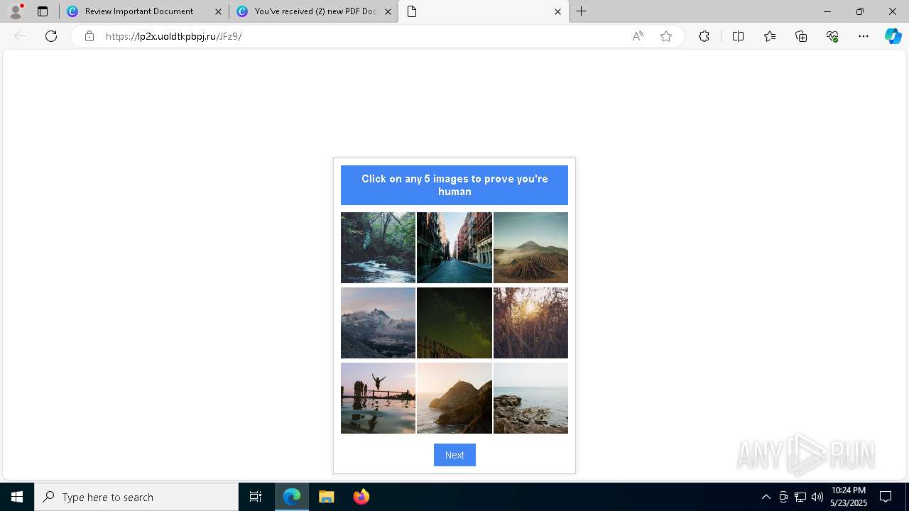
Task: Close the new PDF Doc tab
Action: (x=388, y=11)
